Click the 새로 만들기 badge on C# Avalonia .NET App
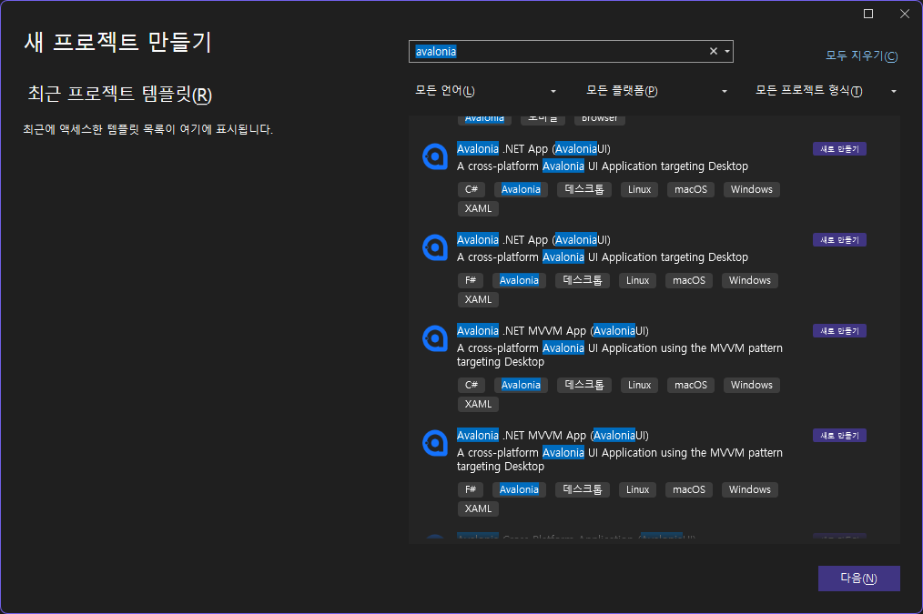The image size is (923, 614). click(x=839, y=149)
